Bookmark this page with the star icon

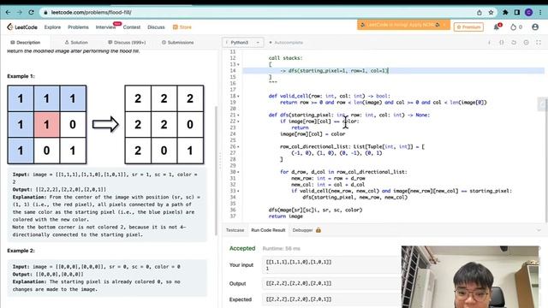click(491, 13)
